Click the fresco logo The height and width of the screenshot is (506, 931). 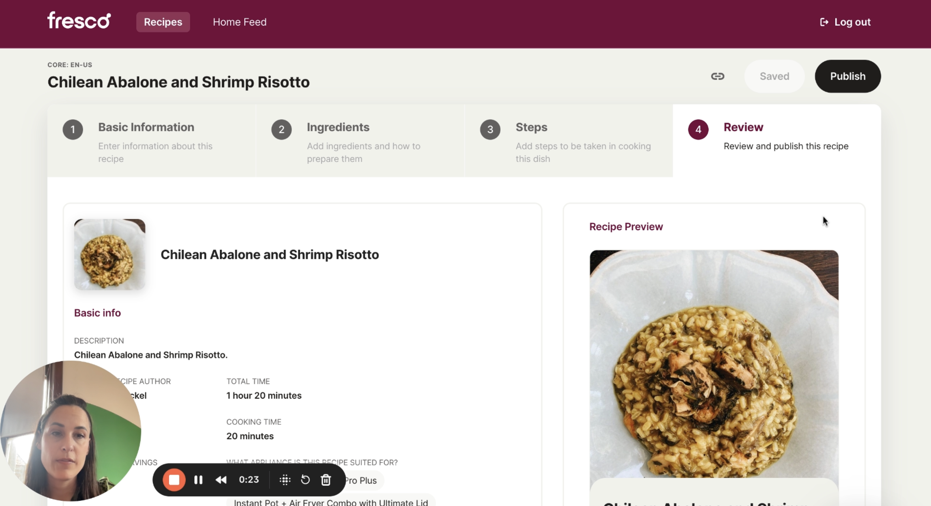(x=79, y=21)
